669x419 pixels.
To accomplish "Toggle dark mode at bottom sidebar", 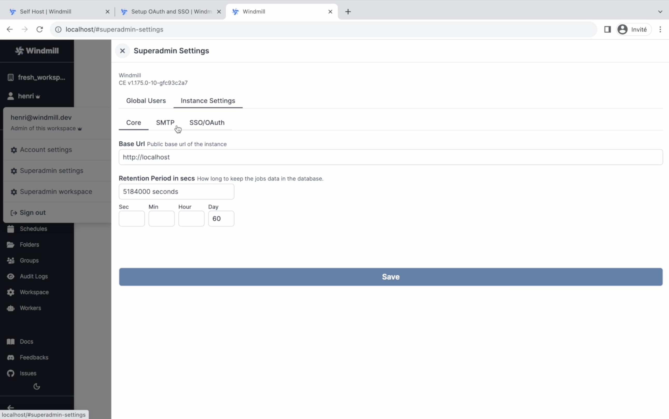I will 37,386.
